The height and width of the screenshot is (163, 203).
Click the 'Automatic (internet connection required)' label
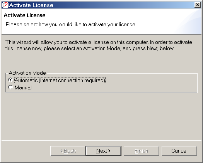60,80
